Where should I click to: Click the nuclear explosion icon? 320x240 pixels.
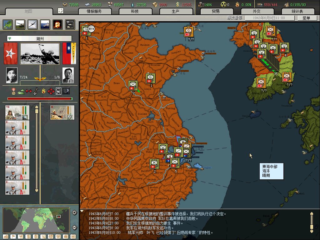[x=57, y=24]
